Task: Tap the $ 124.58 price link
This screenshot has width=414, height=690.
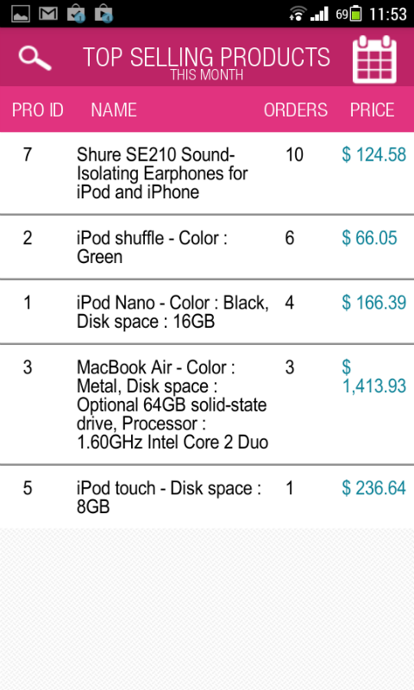Action: pos(374,155)
